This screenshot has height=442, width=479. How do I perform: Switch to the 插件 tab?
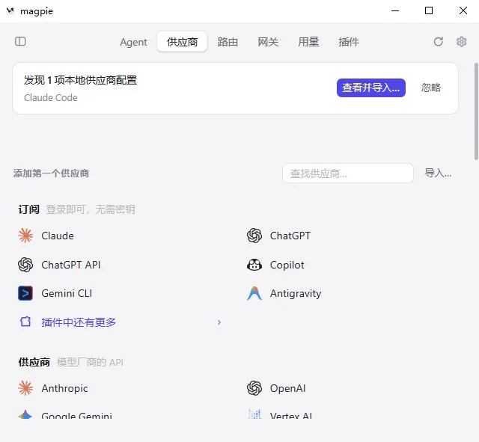[349, 42]
